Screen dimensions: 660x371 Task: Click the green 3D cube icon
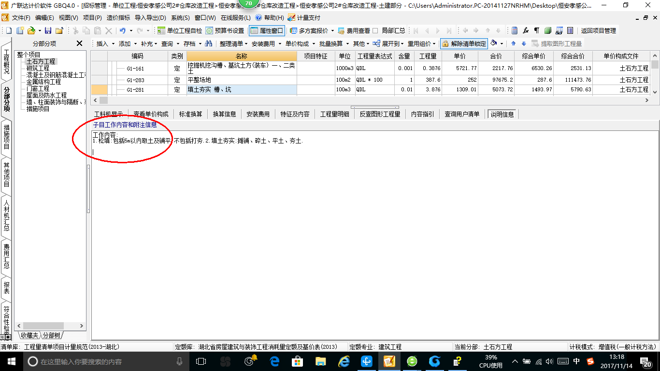(x=547, y=30)
